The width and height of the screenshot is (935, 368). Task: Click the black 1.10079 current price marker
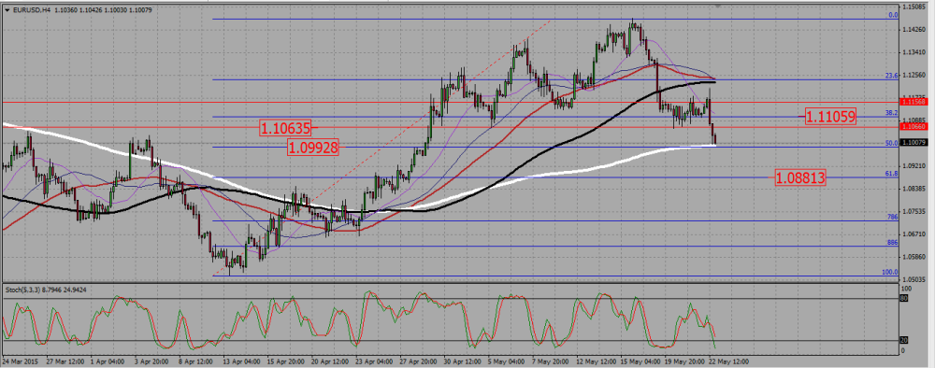(913, 142)
